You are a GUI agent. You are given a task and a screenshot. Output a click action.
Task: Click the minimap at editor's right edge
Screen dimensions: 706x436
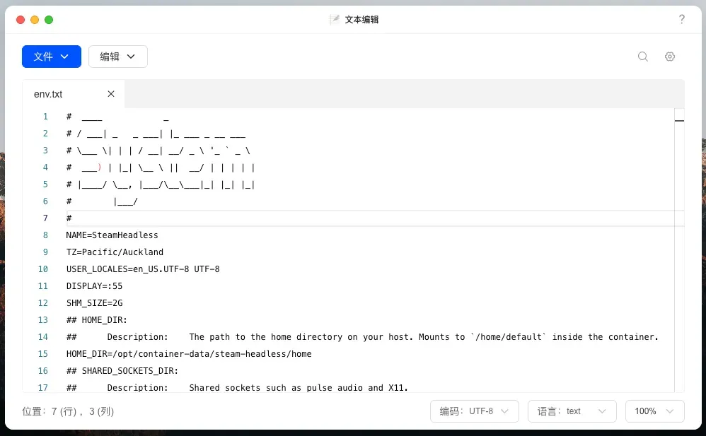679,121
